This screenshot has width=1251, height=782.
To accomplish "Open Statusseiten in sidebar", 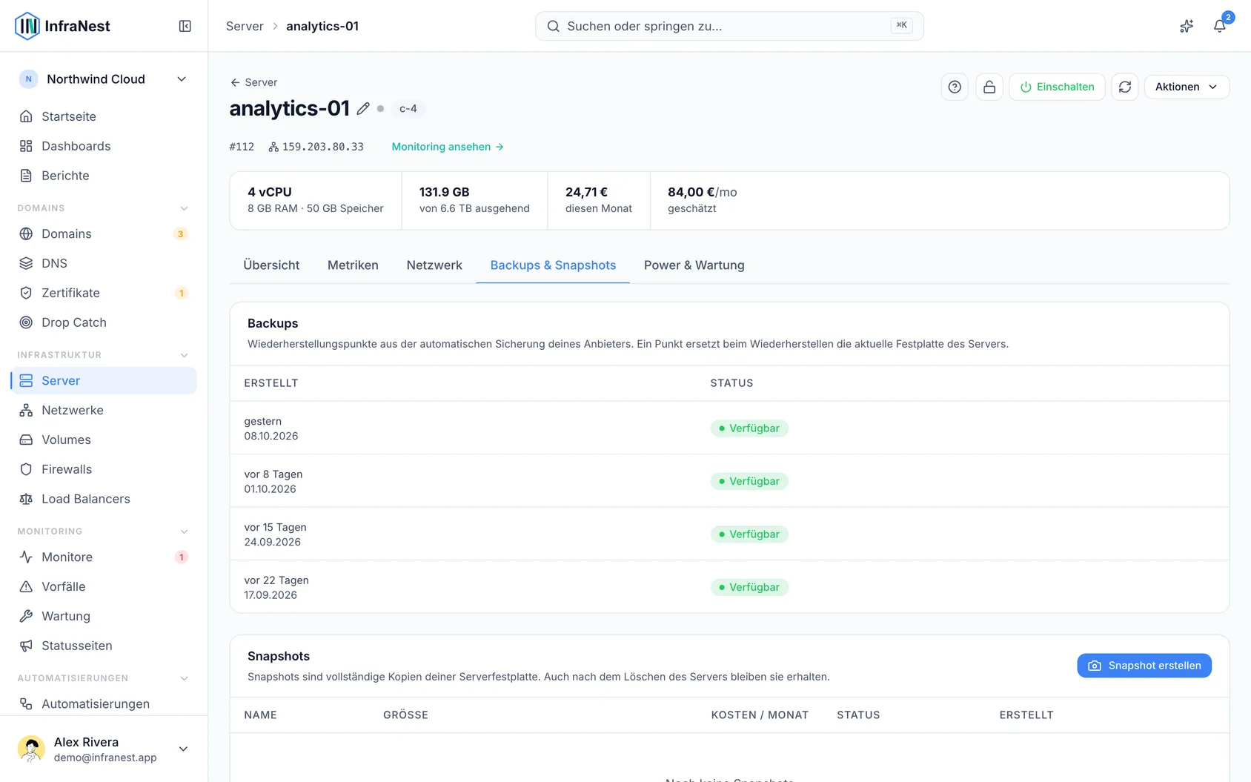I will coord(104,646).
